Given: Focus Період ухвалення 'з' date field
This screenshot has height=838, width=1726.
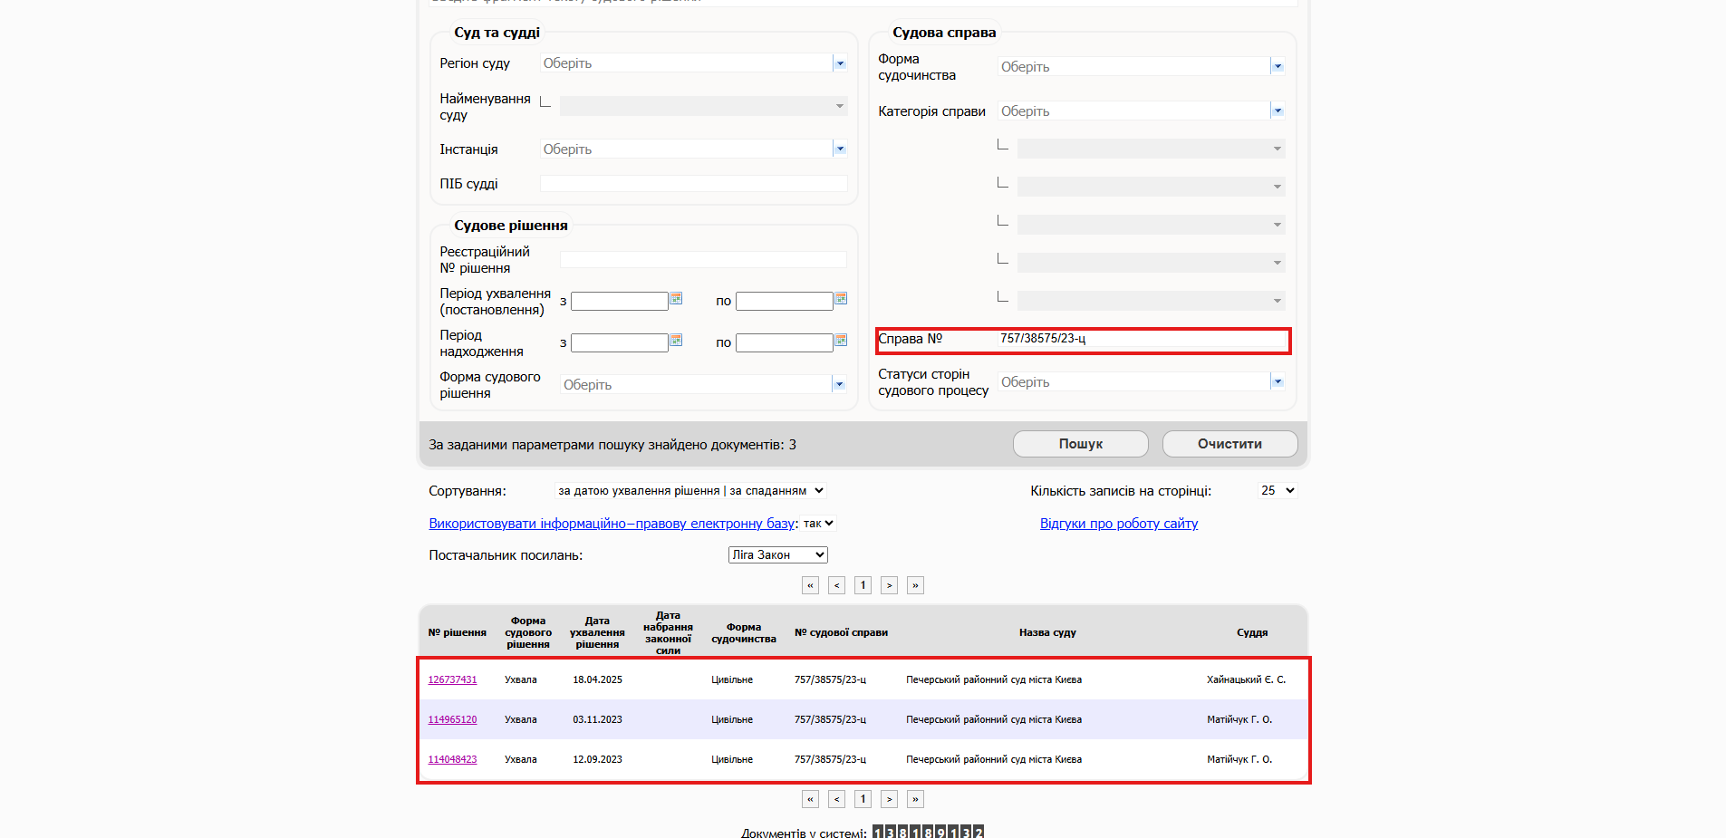Looking at the screenshot, I should point(620,301).
